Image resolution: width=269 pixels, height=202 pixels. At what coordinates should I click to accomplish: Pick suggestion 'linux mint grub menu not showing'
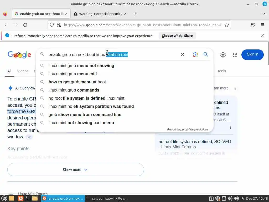pos(125,65)
